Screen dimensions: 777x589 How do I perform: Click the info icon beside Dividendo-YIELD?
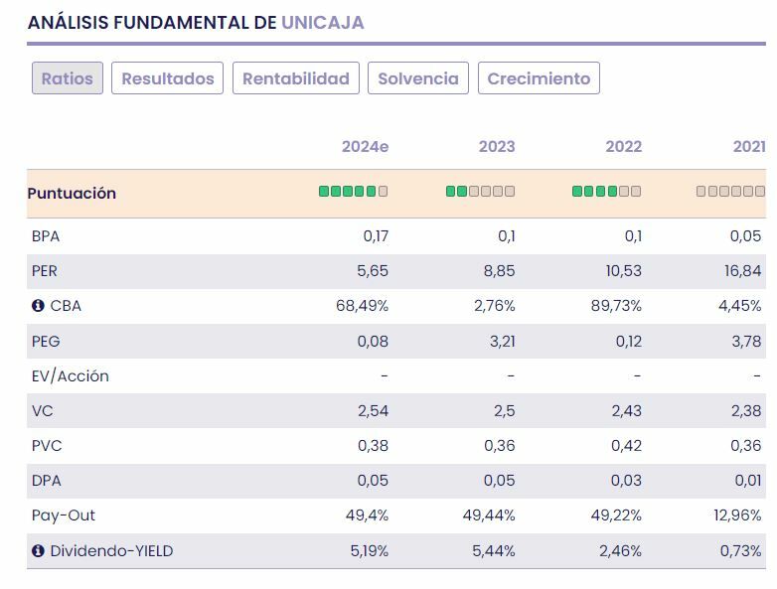coord(38,550)
